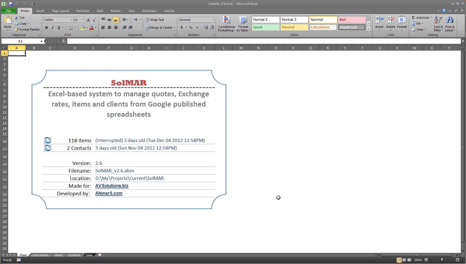Expand AutoSum options arrow
Viewport: 466px width, 264px height.
[431, 18]
